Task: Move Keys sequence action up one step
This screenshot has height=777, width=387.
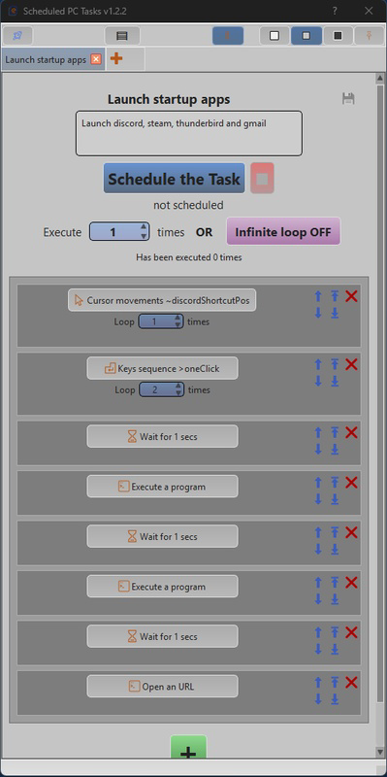Action: tap(318, 365)
